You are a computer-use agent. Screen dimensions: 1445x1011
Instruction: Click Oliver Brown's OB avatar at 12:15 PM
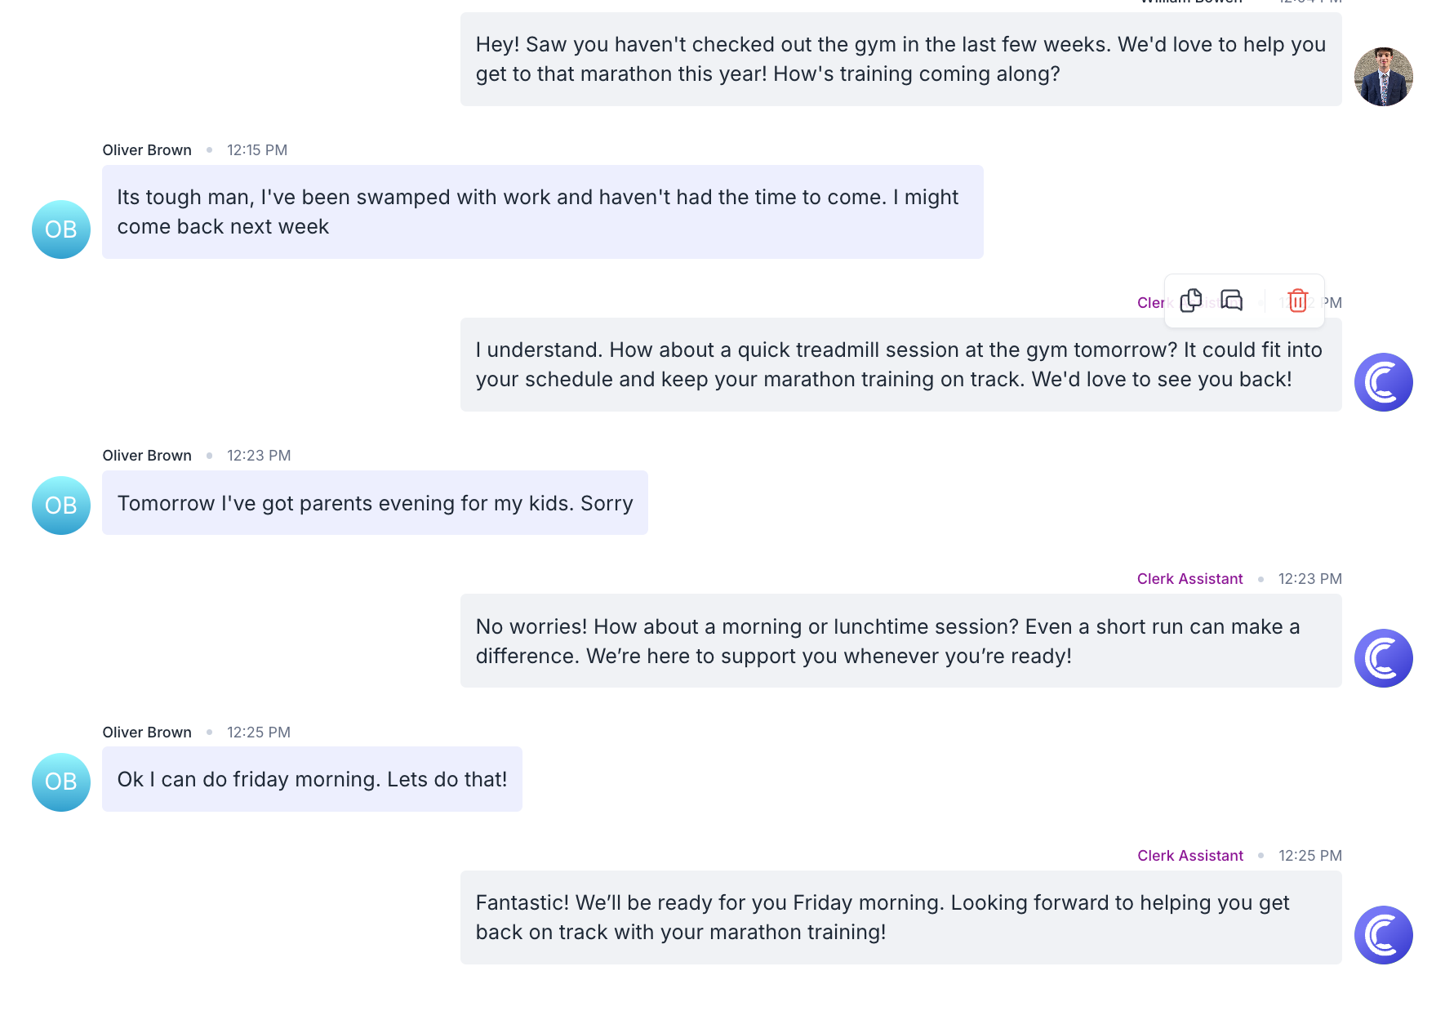tap(61, 229)
